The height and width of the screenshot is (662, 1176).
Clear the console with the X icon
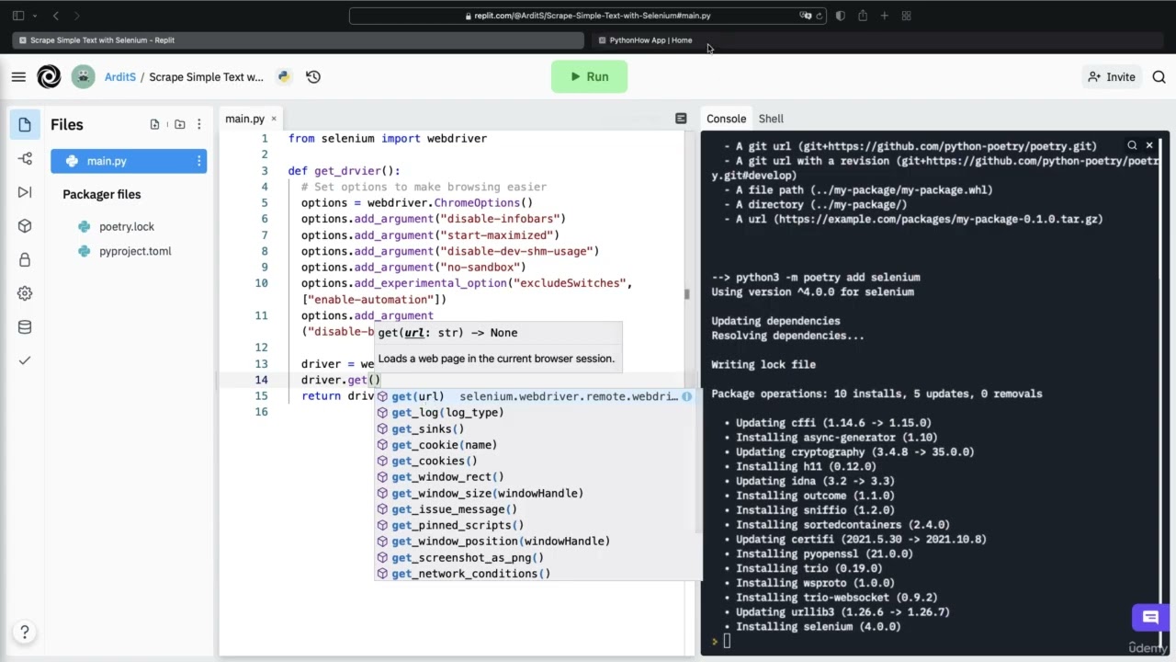1148,145
